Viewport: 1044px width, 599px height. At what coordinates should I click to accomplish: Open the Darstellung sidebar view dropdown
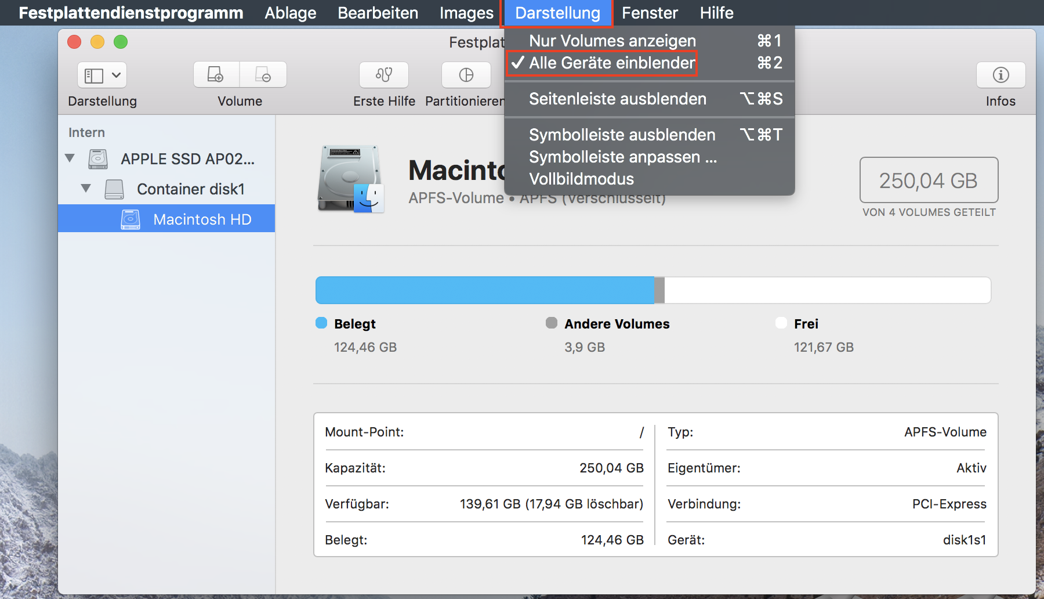(x=102, y=75)
